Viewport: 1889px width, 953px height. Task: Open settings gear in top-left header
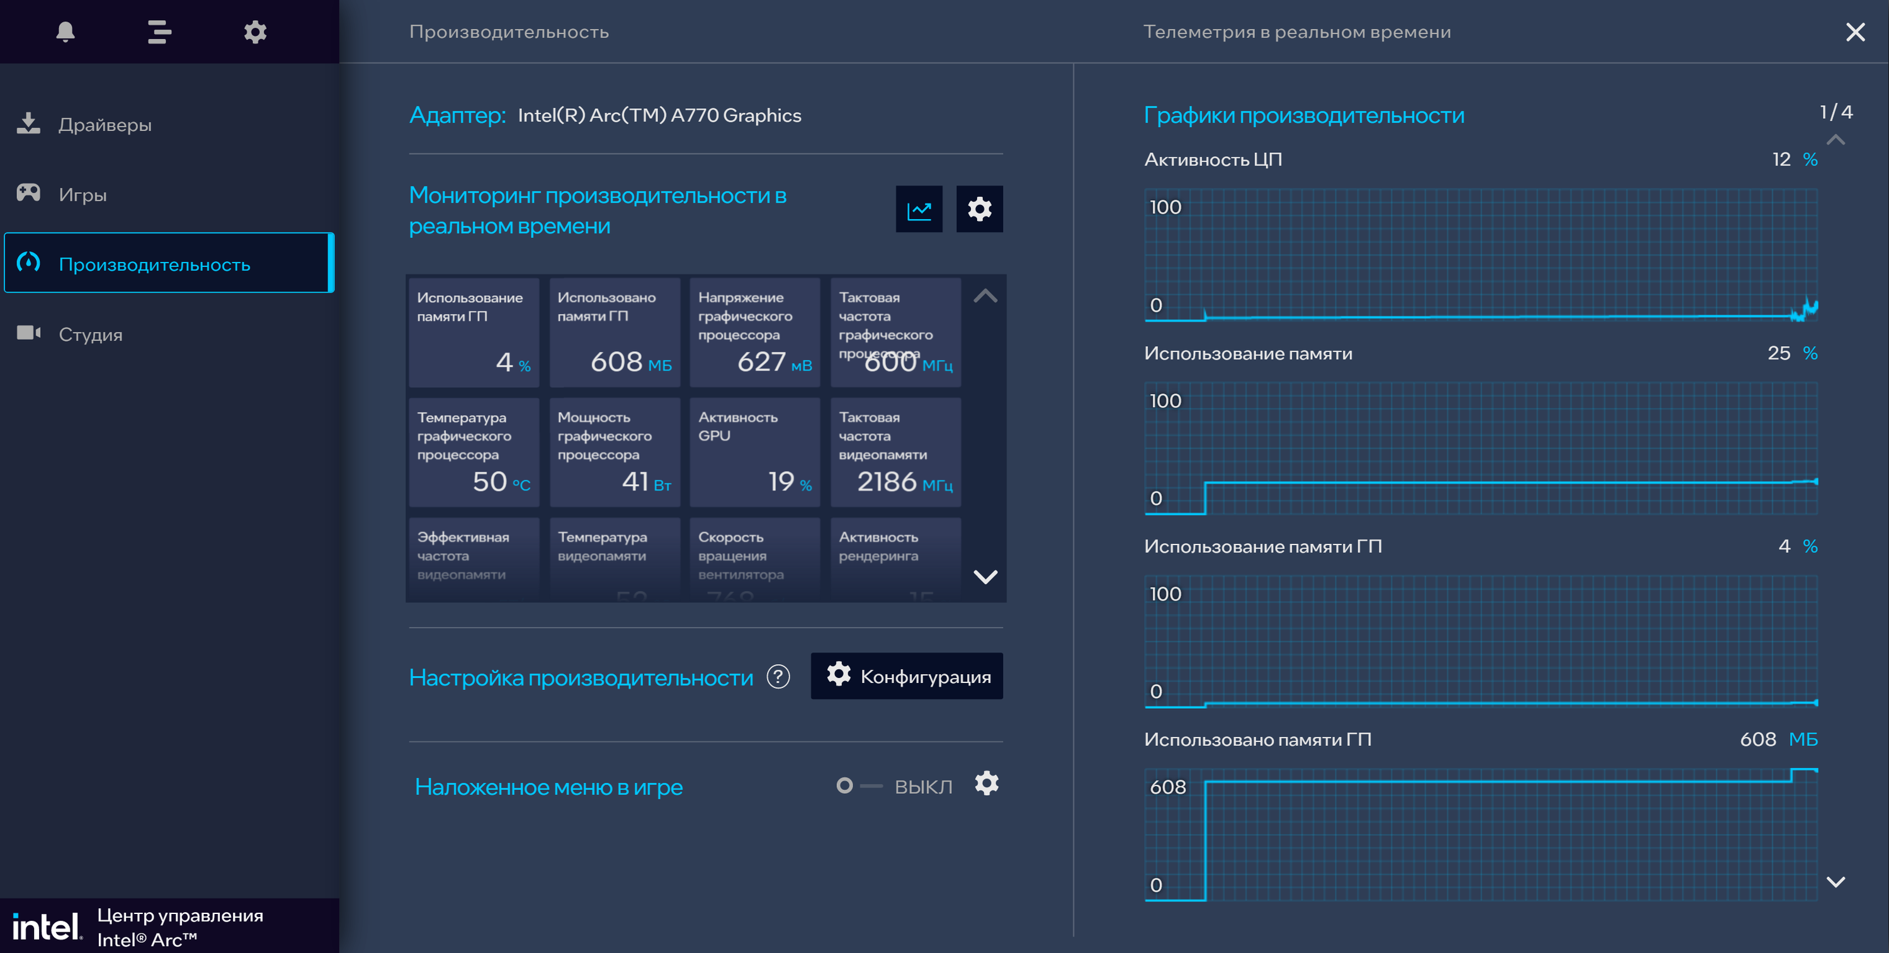(x=254, y=31)
